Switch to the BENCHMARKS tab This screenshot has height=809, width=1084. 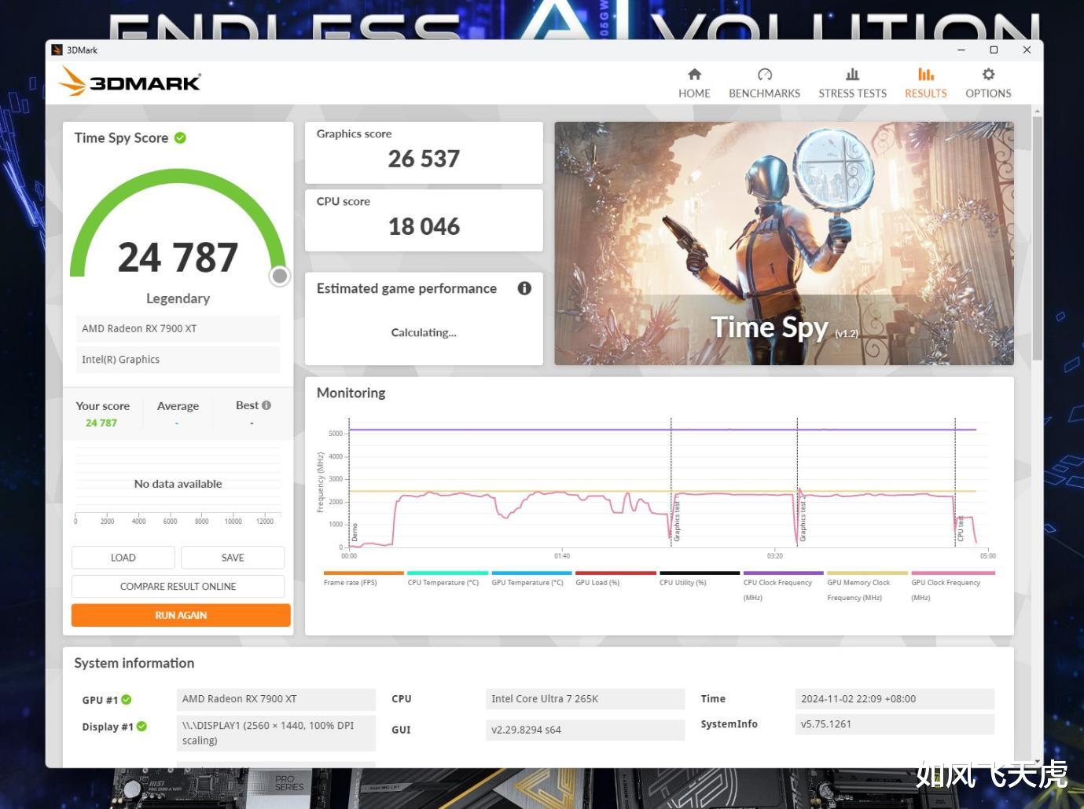pos(764,82)
